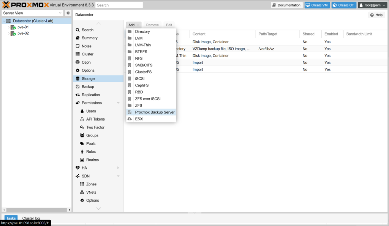Expand the pve-02 tree node
Screen dimensions: 389x226
point(8,33)
